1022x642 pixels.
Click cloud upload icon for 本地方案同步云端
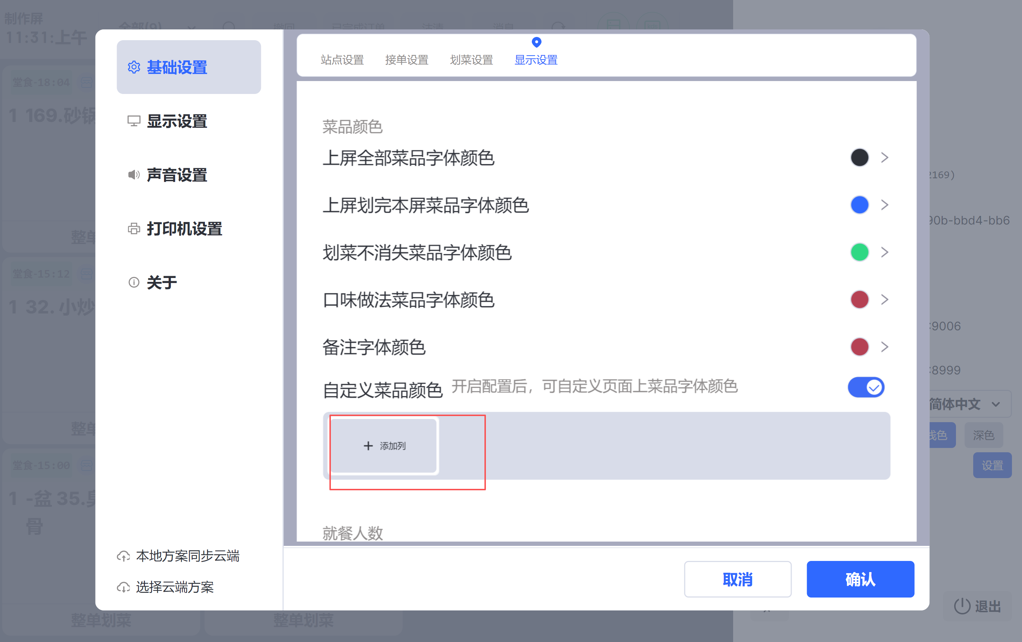tap(123, 556)
